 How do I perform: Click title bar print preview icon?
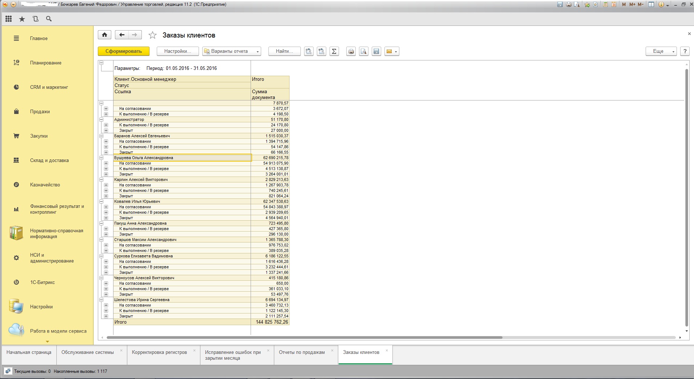click(x=577, y=4)
